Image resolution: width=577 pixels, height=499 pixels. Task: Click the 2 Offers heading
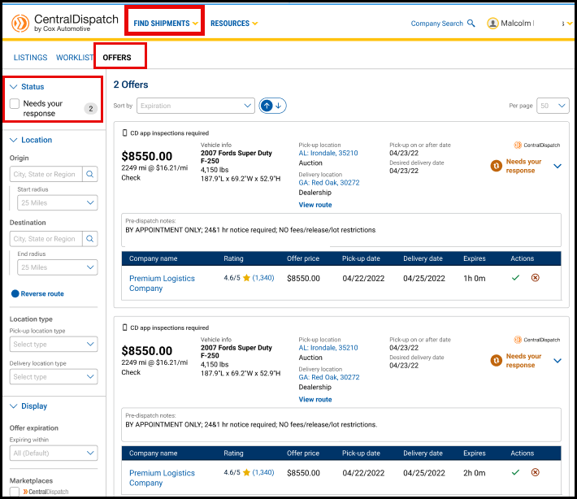131,85
